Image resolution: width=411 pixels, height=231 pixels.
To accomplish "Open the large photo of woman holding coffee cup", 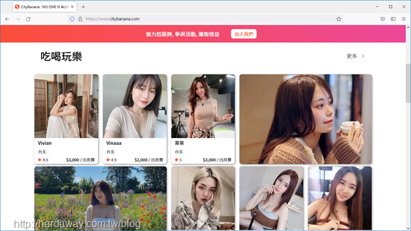I will click(306, 119).
